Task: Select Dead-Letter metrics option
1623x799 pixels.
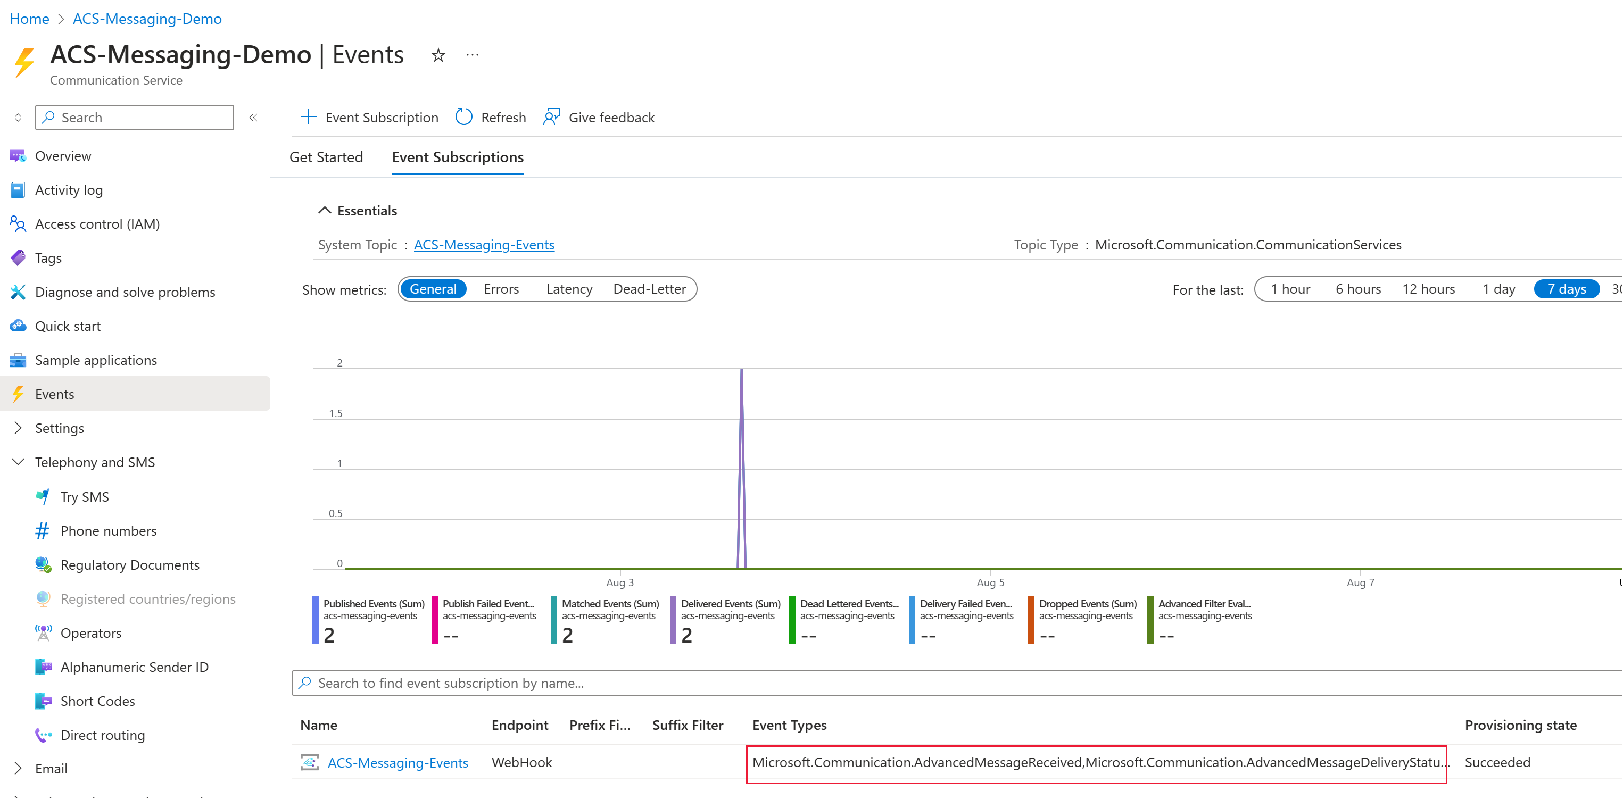Action: pos(650,288)
